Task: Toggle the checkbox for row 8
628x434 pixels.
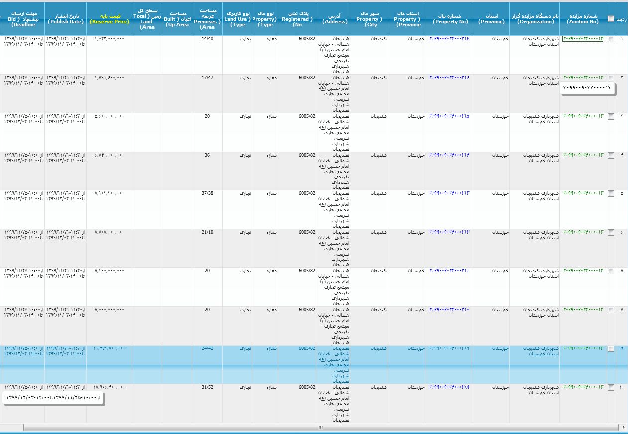Action: coord(611,310)
